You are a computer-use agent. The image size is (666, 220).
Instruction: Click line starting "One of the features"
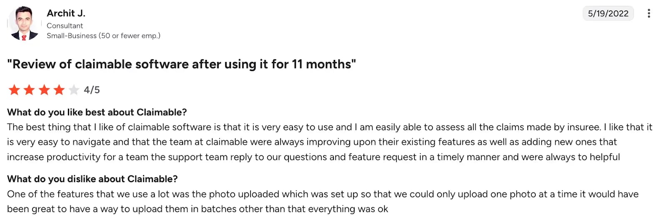click(x=323, y=194)
